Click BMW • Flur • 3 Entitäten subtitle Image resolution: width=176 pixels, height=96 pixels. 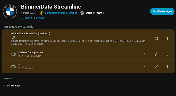[30, 56]
